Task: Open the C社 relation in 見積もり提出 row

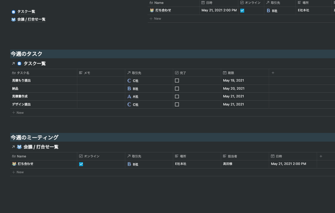Action: click(x=133, y=80)
